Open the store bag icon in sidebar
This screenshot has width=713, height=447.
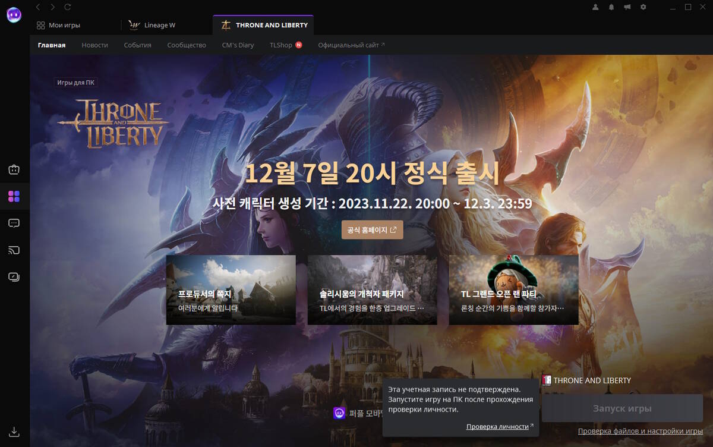click(x=14, y=169)
